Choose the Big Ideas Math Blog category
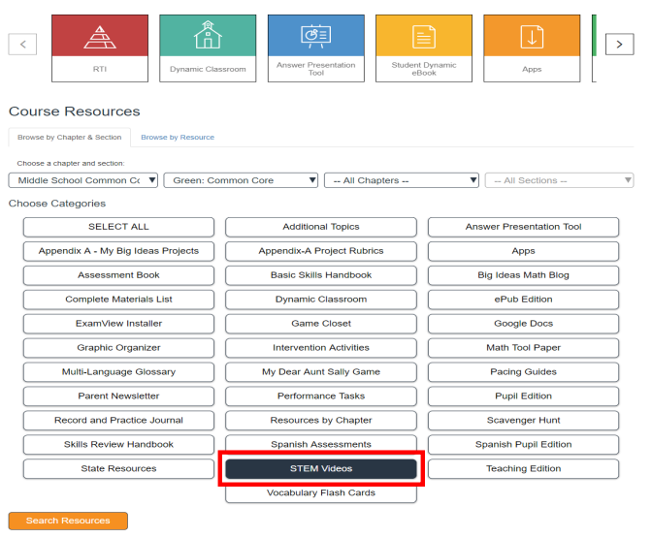652x538 pixels. [x=524, y=275]
